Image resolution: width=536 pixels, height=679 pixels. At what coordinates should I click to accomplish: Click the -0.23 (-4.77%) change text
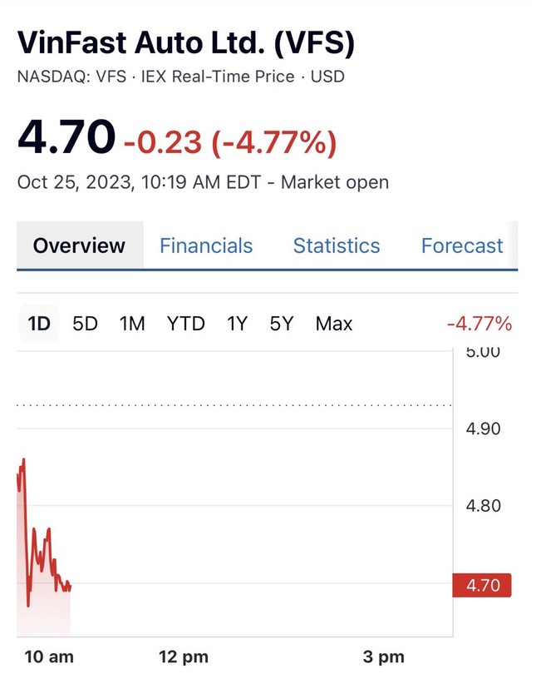click(230, 142)
